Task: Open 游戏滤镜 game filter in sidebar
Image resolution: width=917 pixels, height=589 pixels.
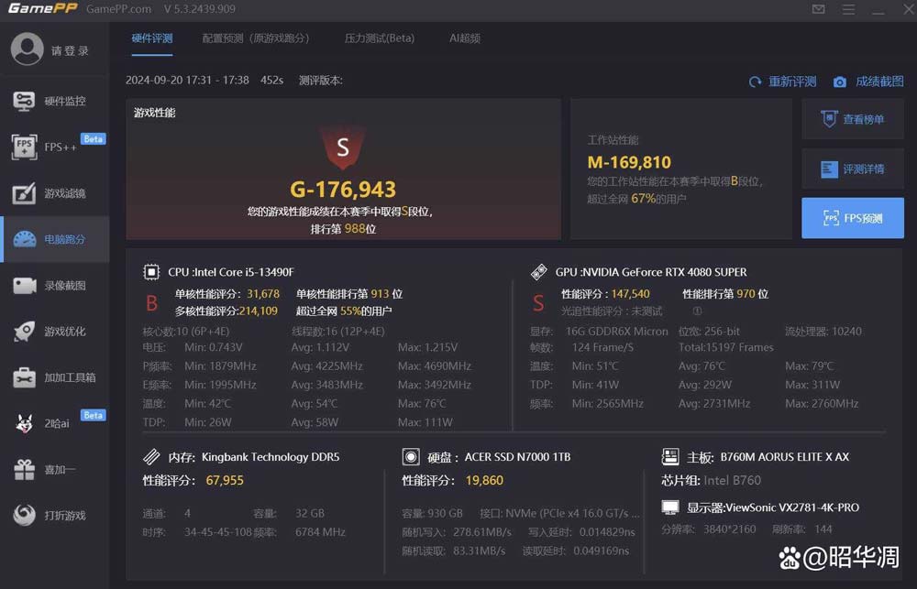Action: 25,193
